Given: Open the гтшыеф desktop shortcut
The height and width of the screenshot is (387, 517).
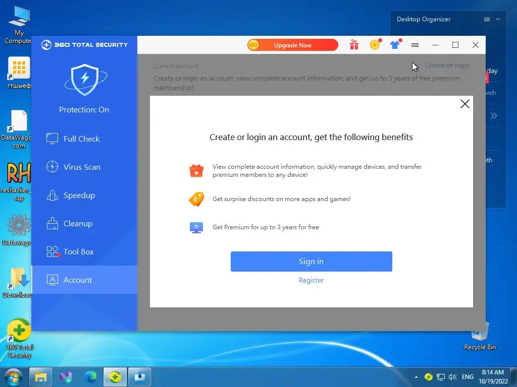Looking at the screenshot, I should tap(19, 73).
